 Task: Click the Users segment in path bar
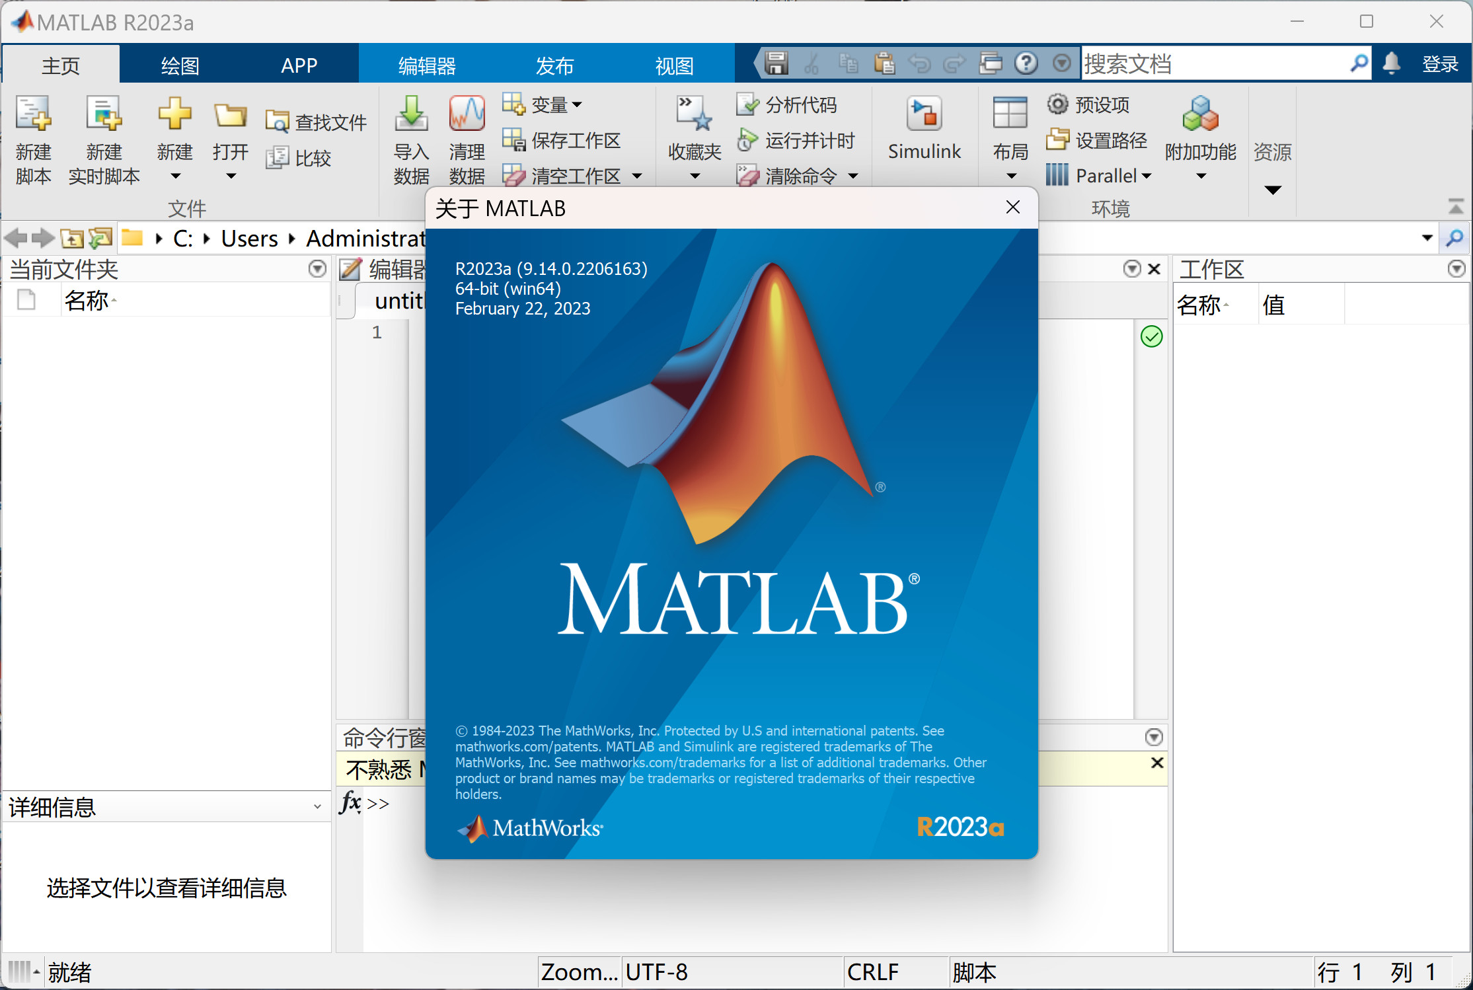coord(250,238)
